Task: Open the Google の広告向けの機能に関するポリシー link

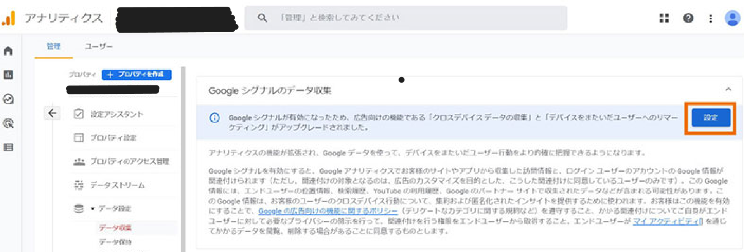Action: 328,211
